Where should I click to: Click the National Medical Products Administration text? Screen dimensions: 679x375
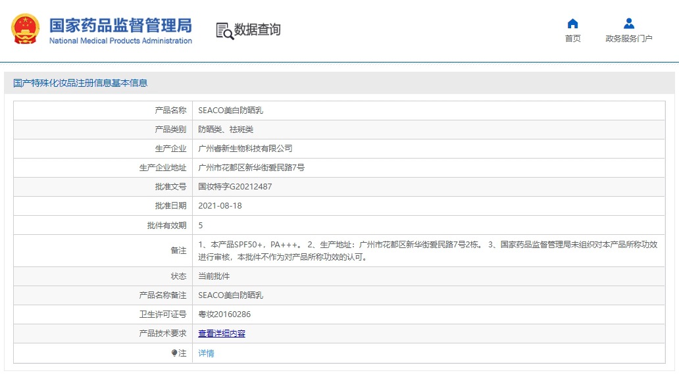coord(120,41)
